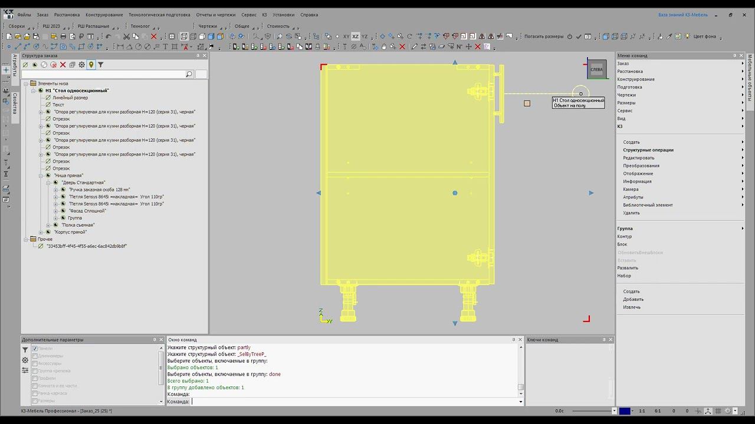The image size is (755, 424).
Task: Expand the 'Полка съемная' tree node
Action: (48, 225)
